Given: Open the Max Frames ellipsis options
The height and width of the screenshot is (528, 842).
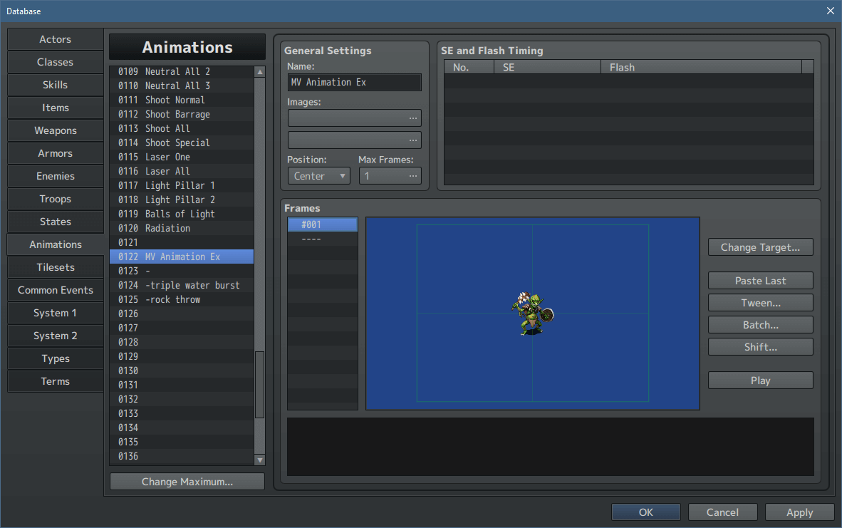Looking at the screenshot, I should pyautogui.click(x=412, y=175).
